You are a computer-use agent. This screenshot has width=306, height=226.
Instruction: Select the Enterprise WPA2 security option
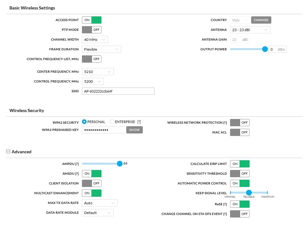(x=112, y=122)
